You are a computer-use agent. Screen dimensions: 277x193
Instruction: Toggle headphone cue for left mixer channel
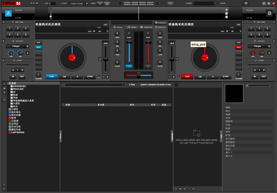129,66
